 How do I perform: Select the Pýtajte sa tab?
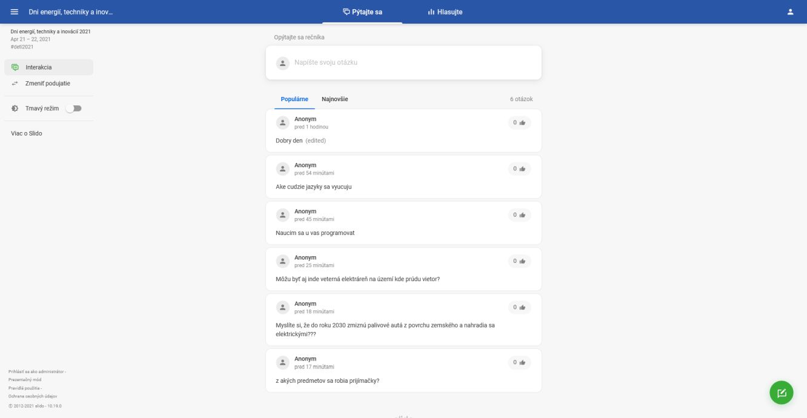pos(362,12)
